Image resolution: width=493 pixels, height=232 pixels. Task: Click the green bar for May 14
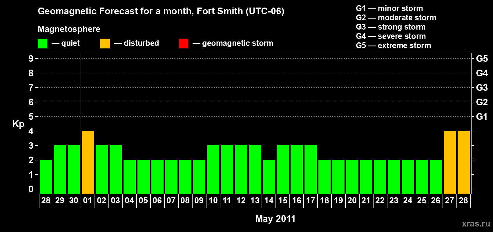click(x=269, y=177)
